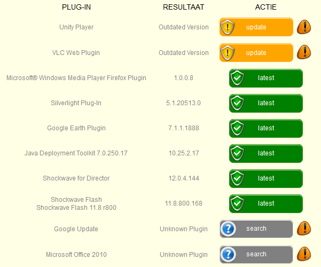
Task: Click the Unknown Plugin result for Microsoft Office 2010
Action: coord(184,255)
